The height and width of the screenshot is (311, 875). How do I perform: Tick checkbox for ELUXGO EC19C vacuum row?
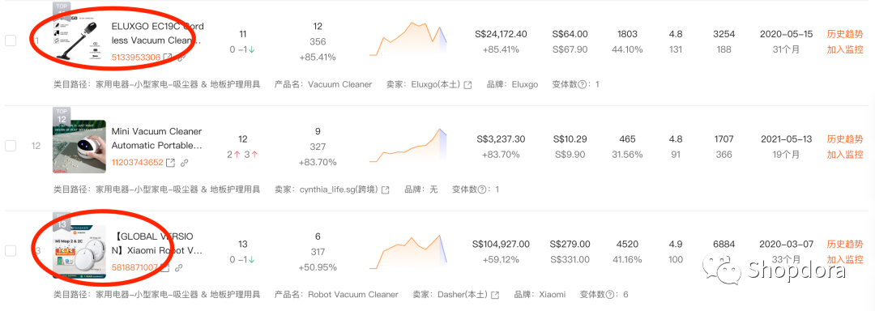tap(11, 40)
